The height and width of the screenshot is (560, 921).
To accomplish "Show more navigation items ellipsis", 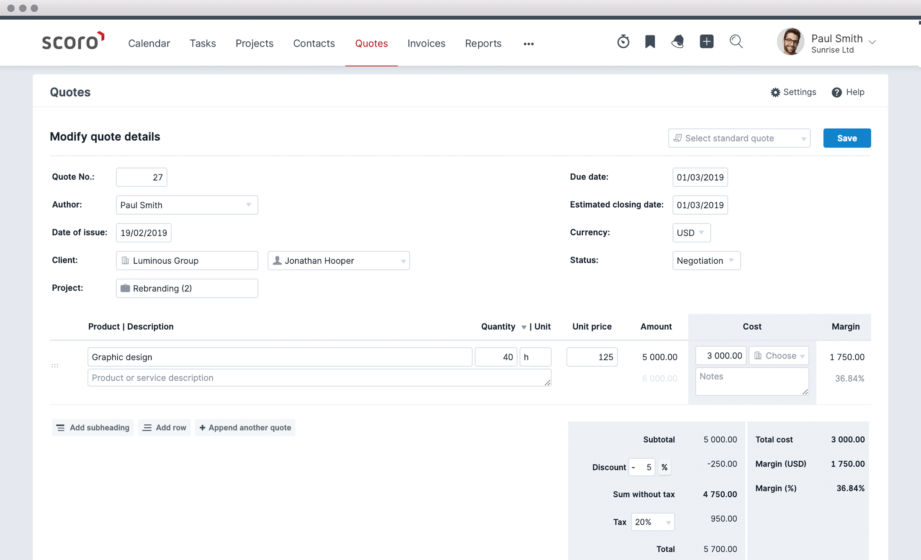I will point(528,44).
